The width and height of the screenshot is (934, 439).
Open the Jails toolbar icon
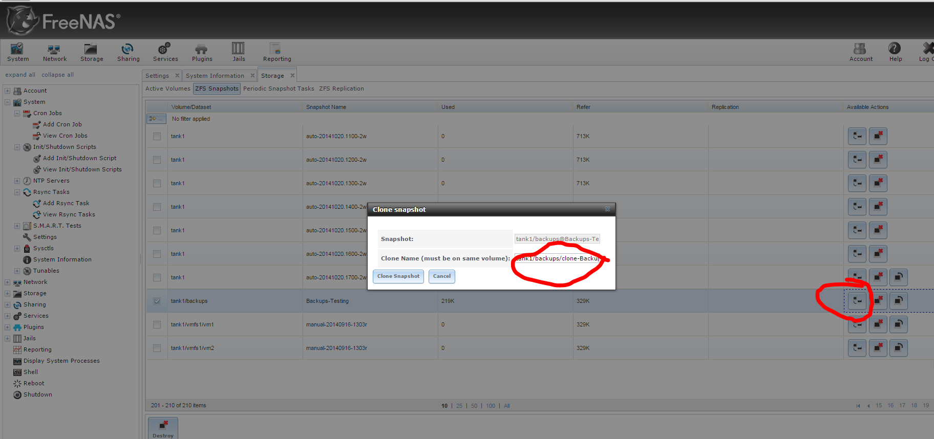pos(239,52)
